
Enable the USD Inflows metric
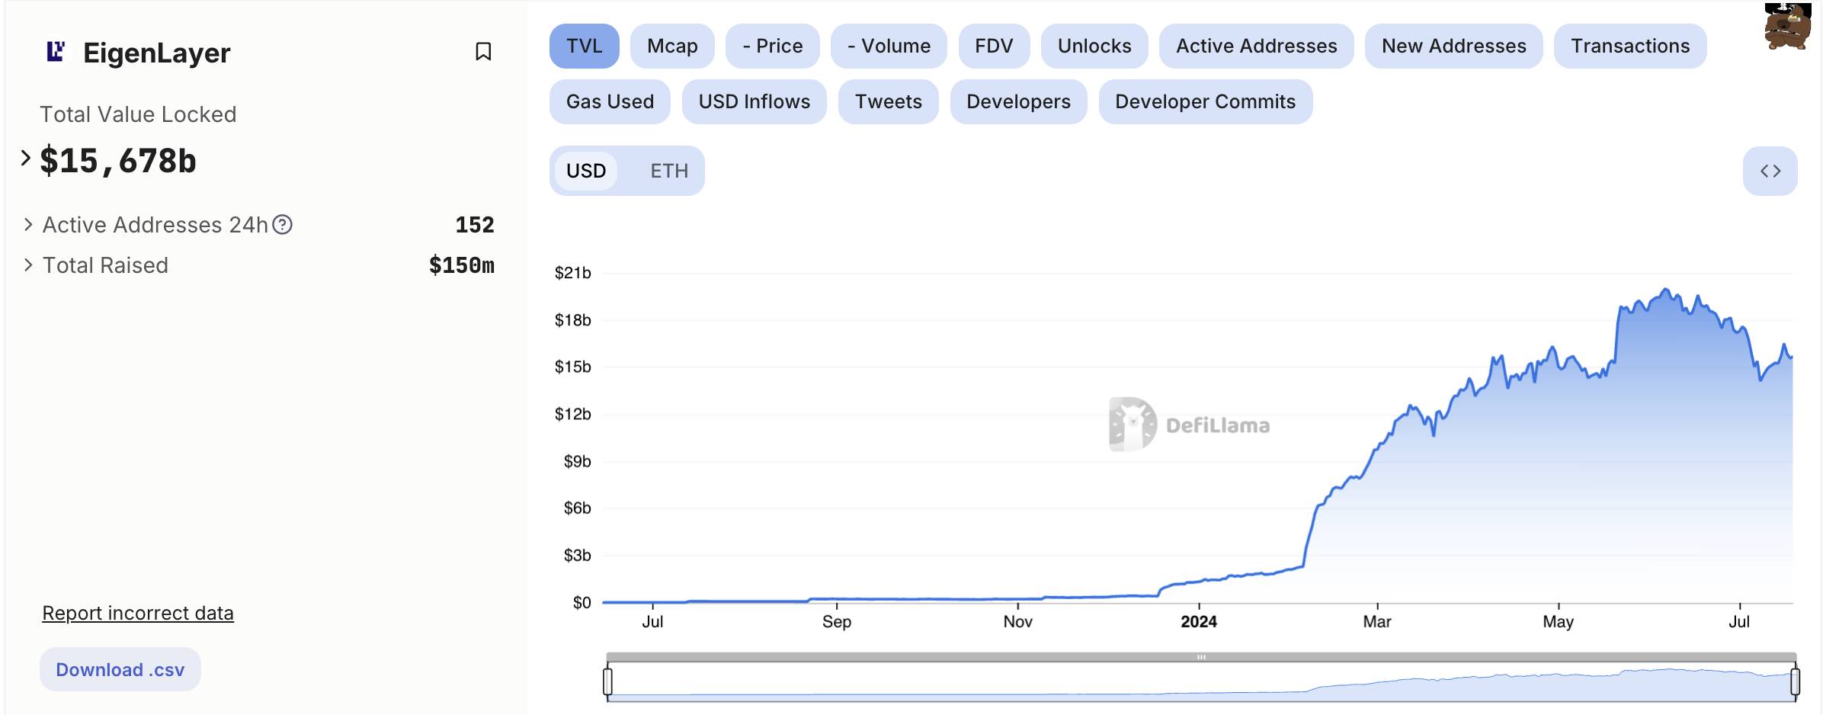click(x=755, y=101)
